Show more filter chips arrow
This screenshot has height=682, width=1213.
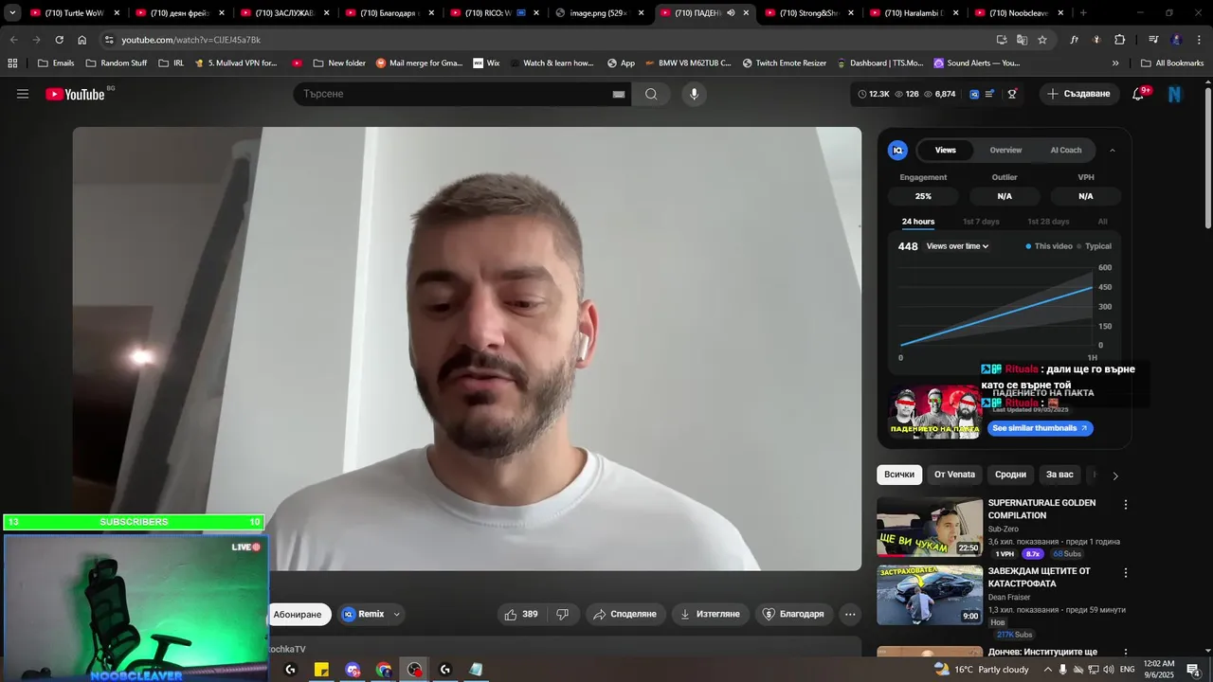point(1115,476)
